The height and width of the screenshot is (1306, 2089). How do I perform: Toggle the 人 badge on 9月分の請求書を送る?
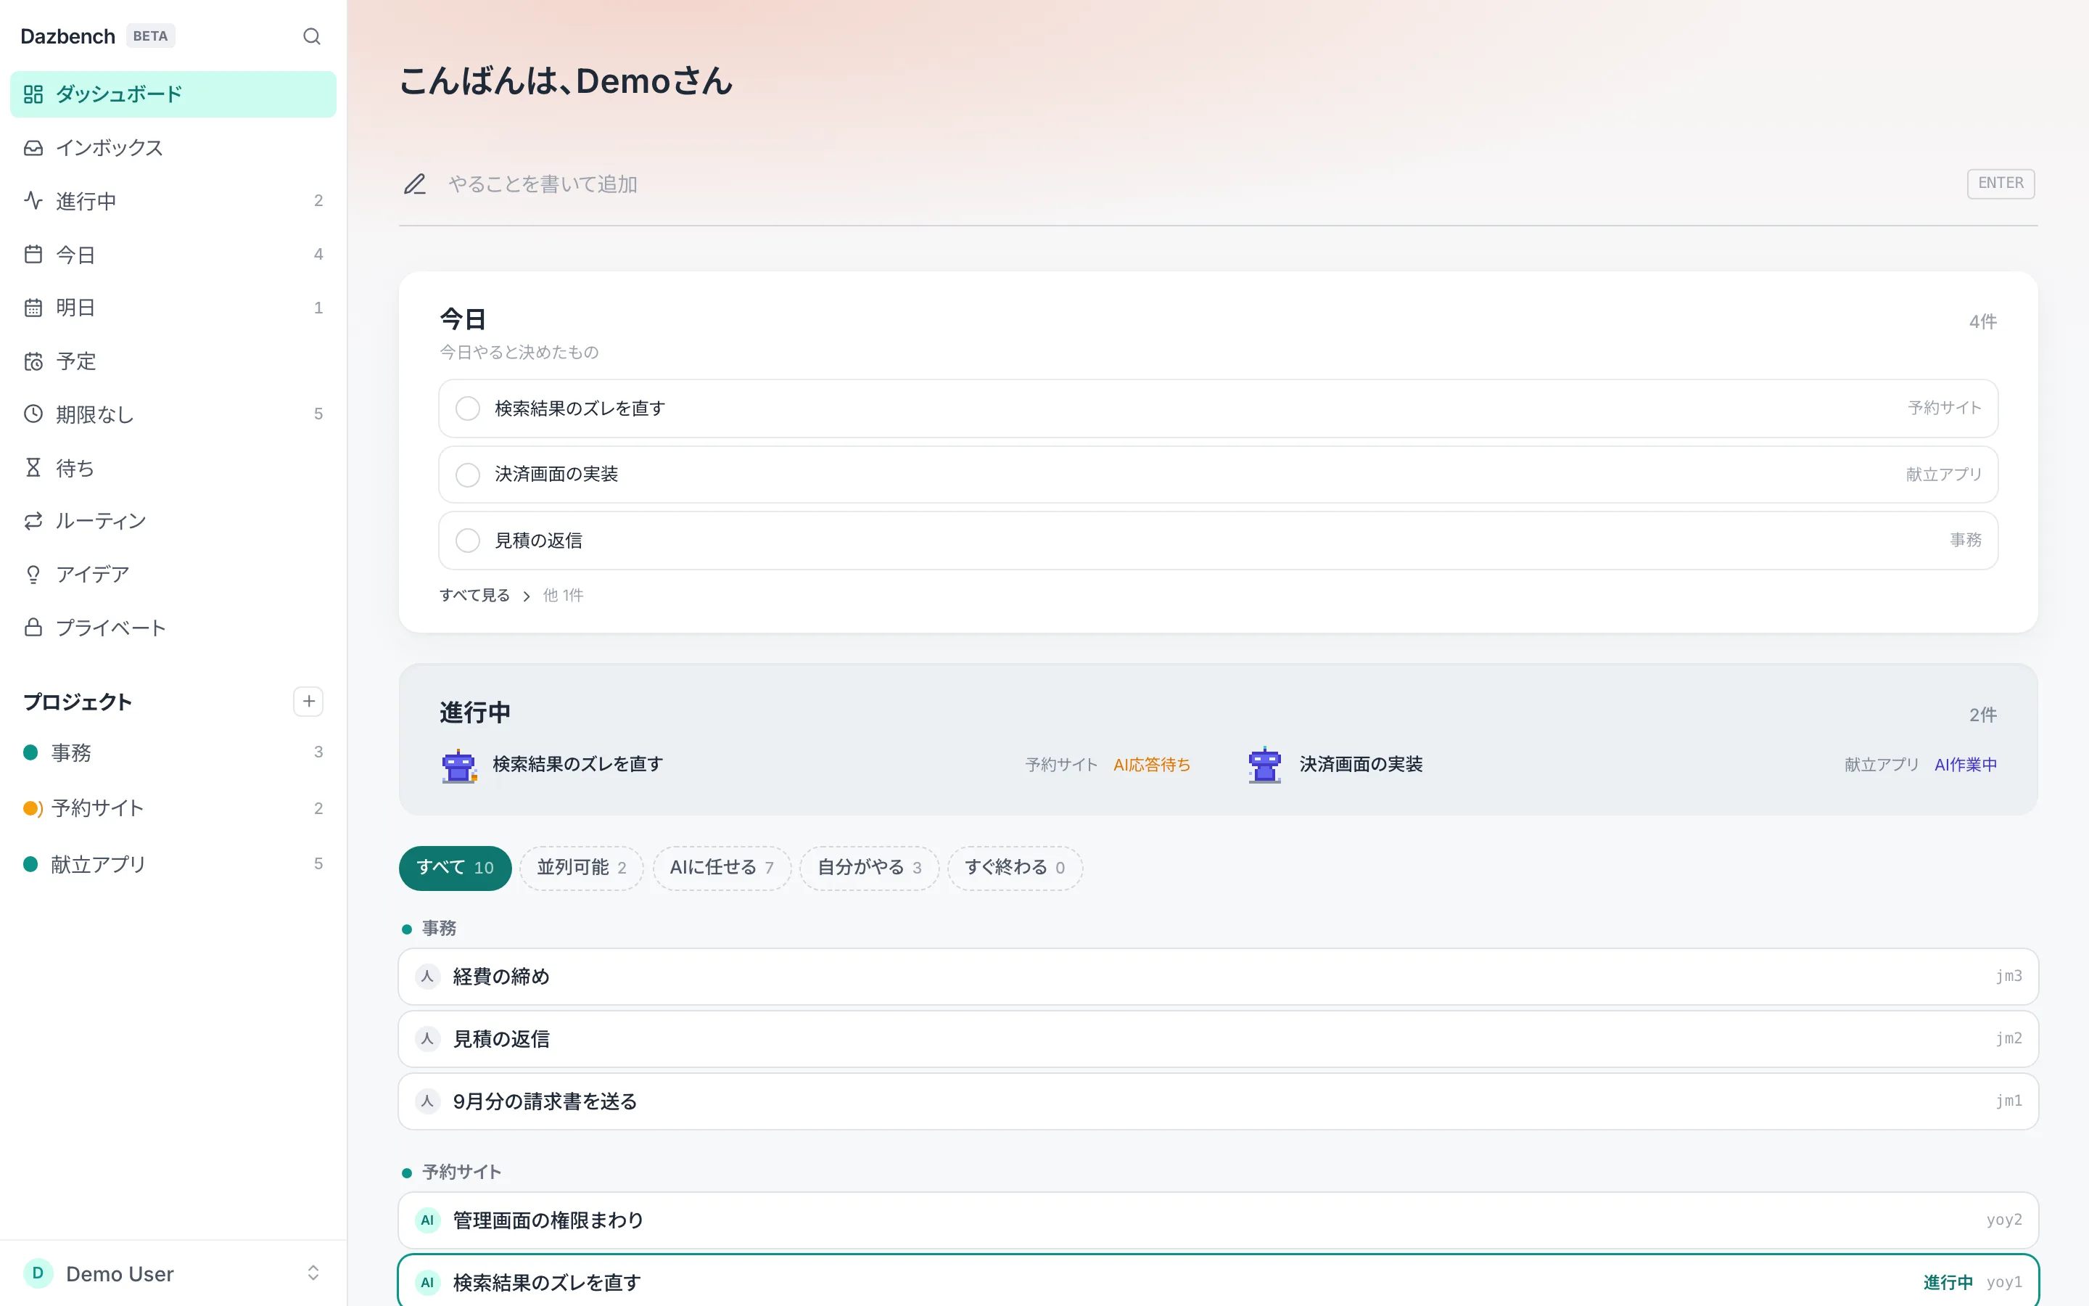point(427,1101)
